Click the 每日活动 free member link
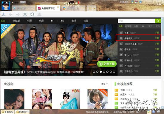The height and width of the screenshot is (114, 164). [97, 112]
